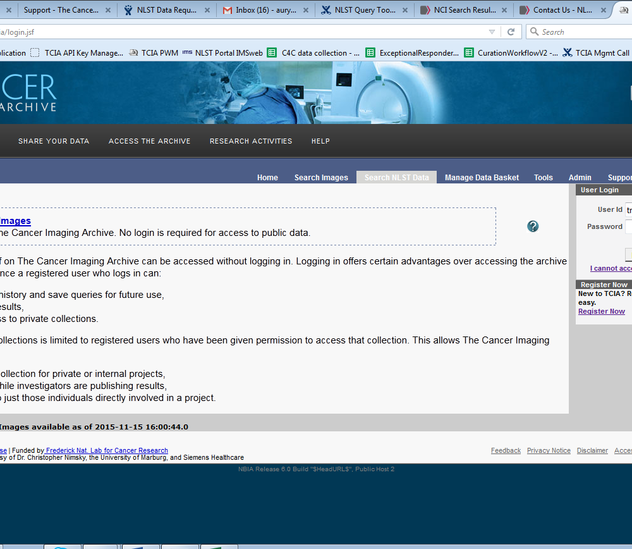Open the Admin tab

tap(580, 178)
